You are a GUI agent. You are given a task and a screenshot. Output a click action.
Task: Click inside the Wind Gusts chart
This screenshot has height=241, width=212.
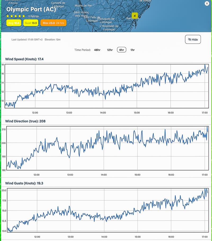[108, 210]
